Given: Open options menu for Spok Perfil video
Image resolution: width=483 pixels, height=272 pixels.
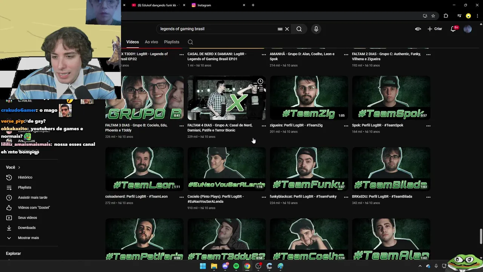Looking at the screenshot, I should (x=428, y=126).
